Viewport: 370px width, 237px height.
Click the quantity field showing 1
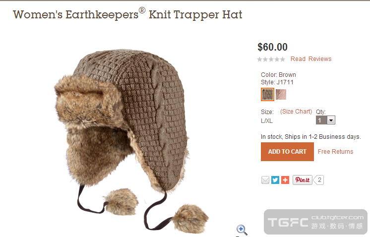[321, 120]
